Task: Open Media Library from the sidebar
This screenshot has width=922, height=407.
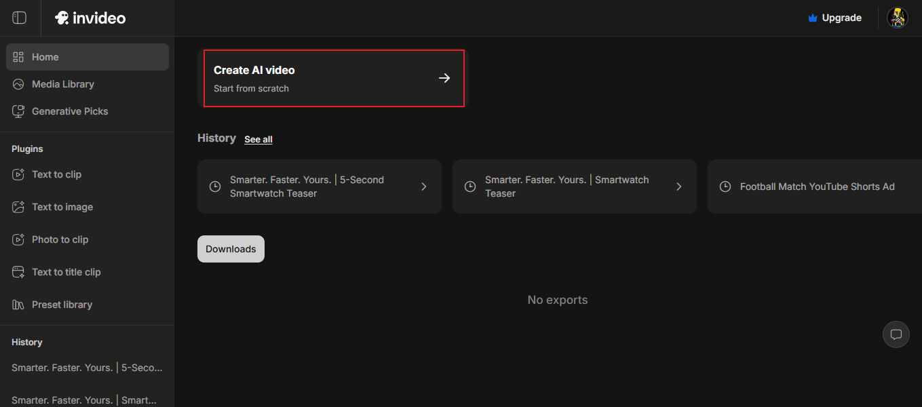Action: click(x=62, y=84)
